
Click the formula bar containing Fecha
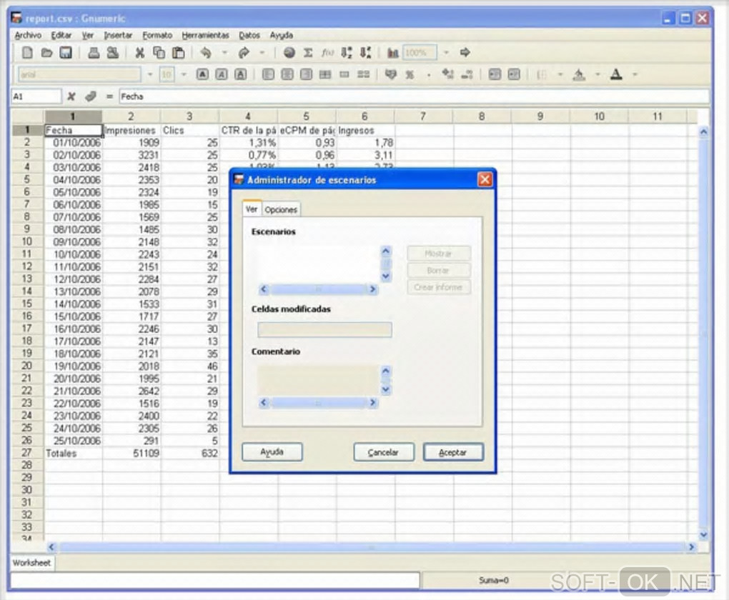pyautogui.click(x=414, y=96)
